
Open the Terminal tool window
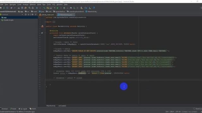point(4,109)
